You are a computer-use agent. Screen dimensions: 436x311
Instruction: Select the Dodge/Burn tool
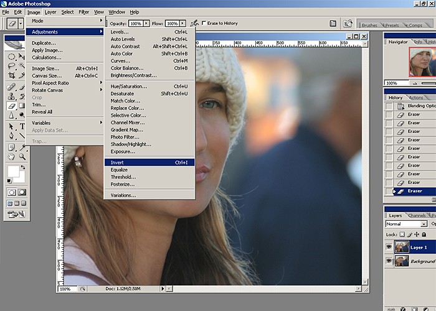22,115
